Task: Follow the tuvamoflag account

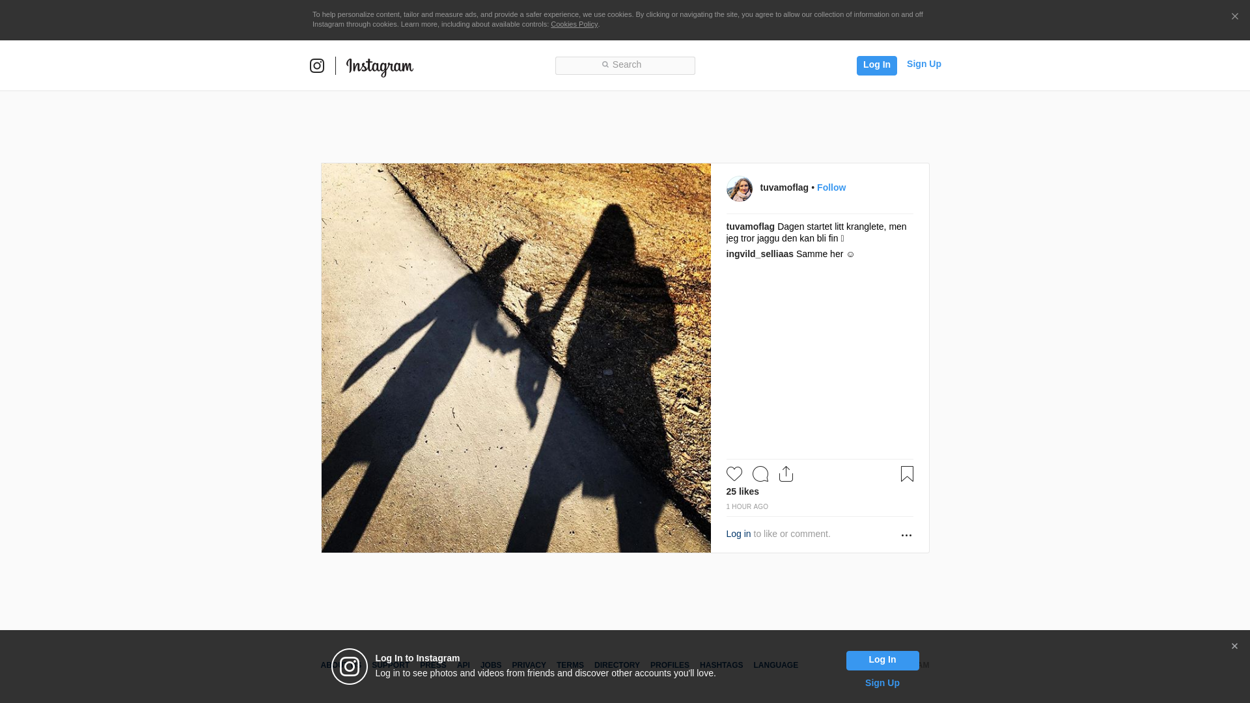Action: 831,187
